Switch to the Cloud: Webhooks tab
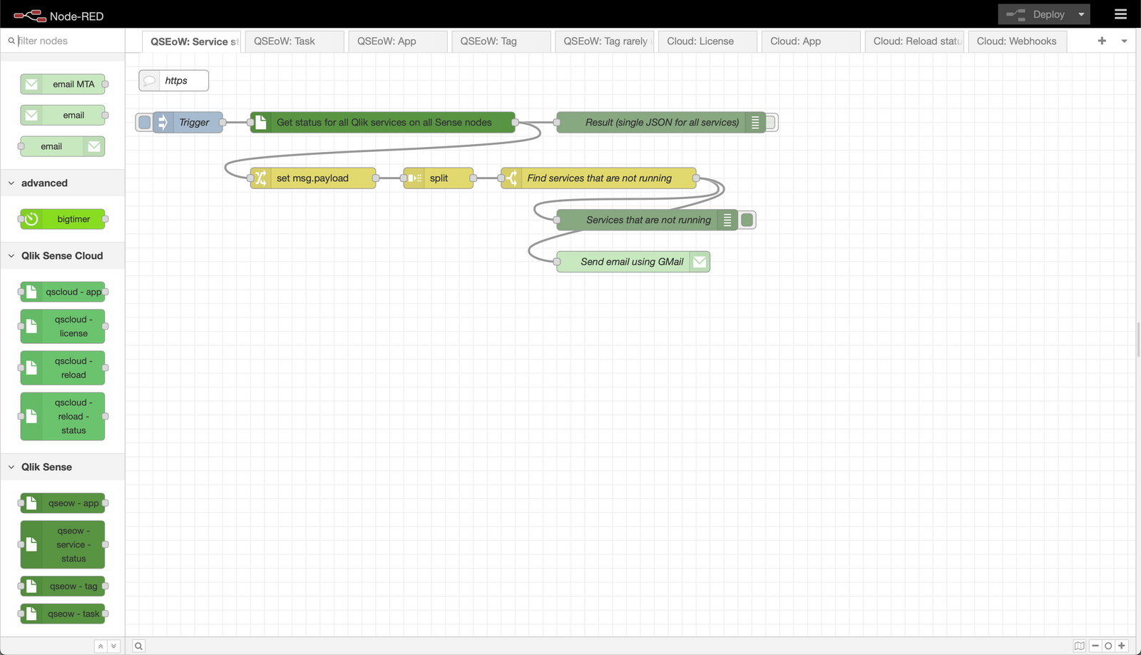Image resolution: width=1141 pixels, height=655 pixels. (1017, 41)
